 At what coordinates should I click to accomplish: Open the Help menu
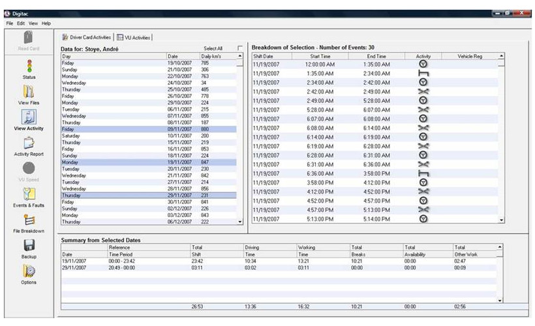(x=46, y=23)
